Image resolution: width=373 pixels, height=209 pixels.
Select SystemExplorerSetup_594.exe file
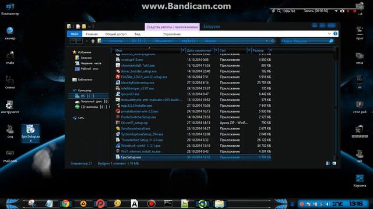(142, 134)
